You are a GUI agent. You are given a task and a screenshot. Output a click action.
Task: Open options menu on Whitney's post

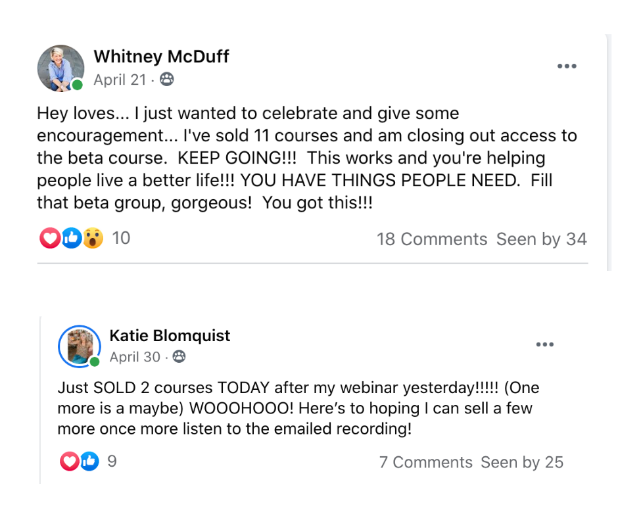[x=567, y=66]
